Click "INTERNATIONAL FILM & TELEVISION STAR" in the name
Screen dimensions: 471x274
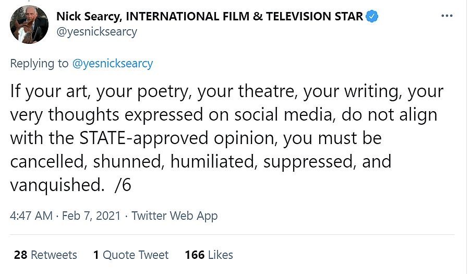245,16
